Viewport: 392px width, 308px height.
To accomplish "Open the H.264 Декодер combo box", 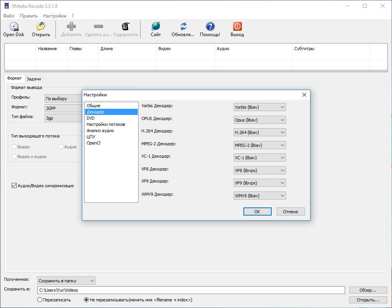I will (260, 132).
